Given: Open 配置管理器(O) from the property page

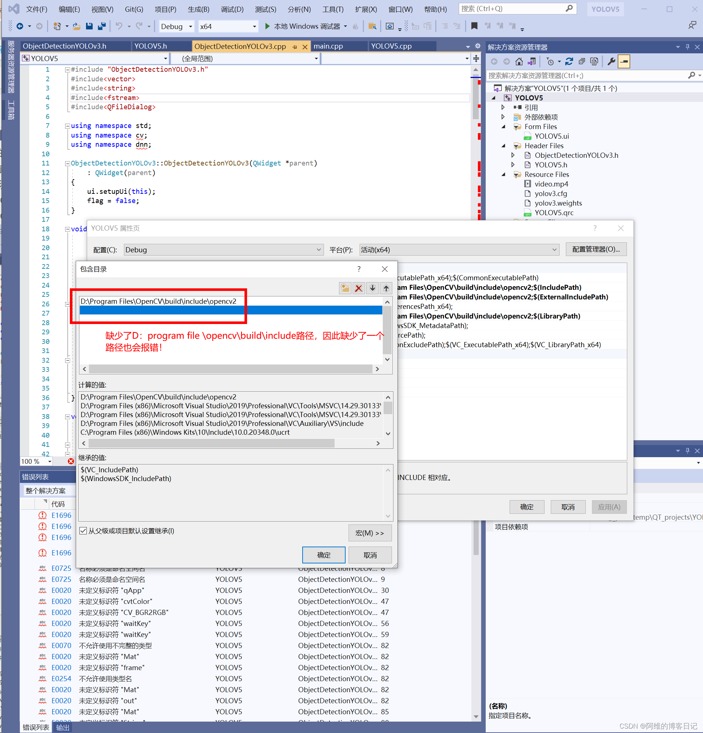Looking at the screenshot, I should pyautogui.click(x=596, y=249).
